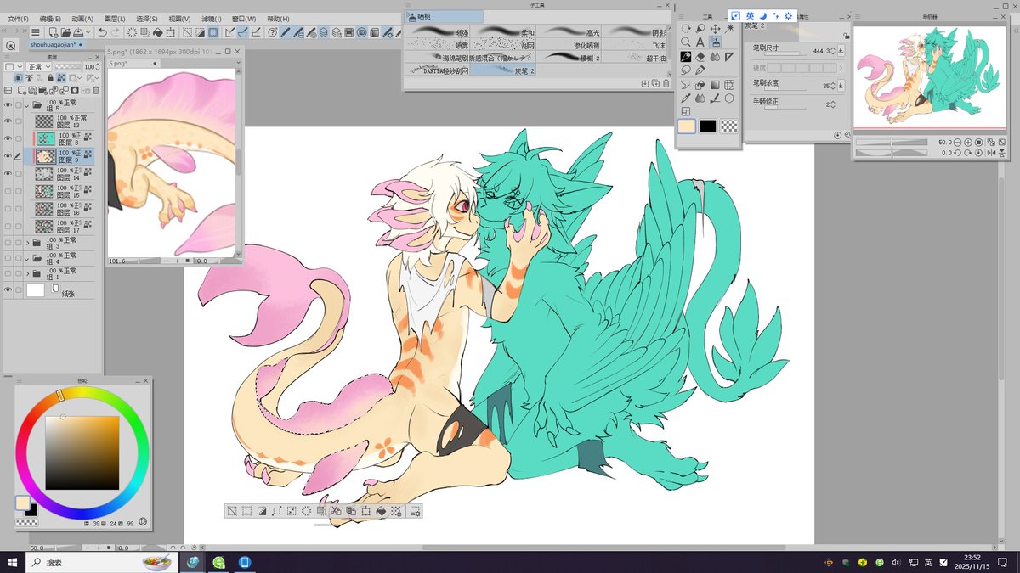The image size is (1020, 573).
Task: Click Deselect icon in selection launcher
Action: [x=231, y=511]
